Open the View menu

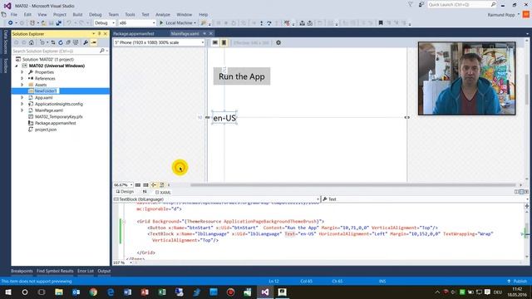click(x=42, y=15)
